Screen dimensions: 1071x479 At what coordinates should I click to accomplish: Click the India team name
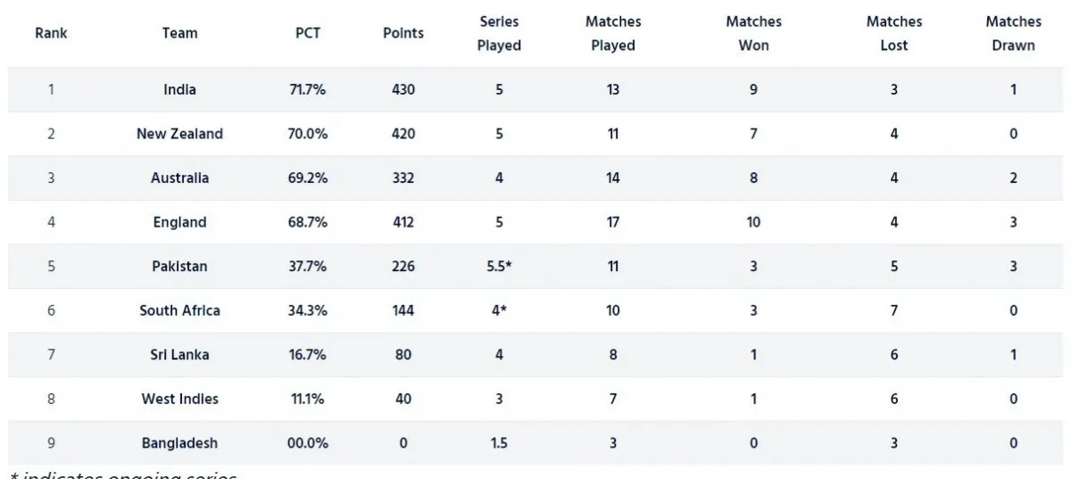pos(179,89)
